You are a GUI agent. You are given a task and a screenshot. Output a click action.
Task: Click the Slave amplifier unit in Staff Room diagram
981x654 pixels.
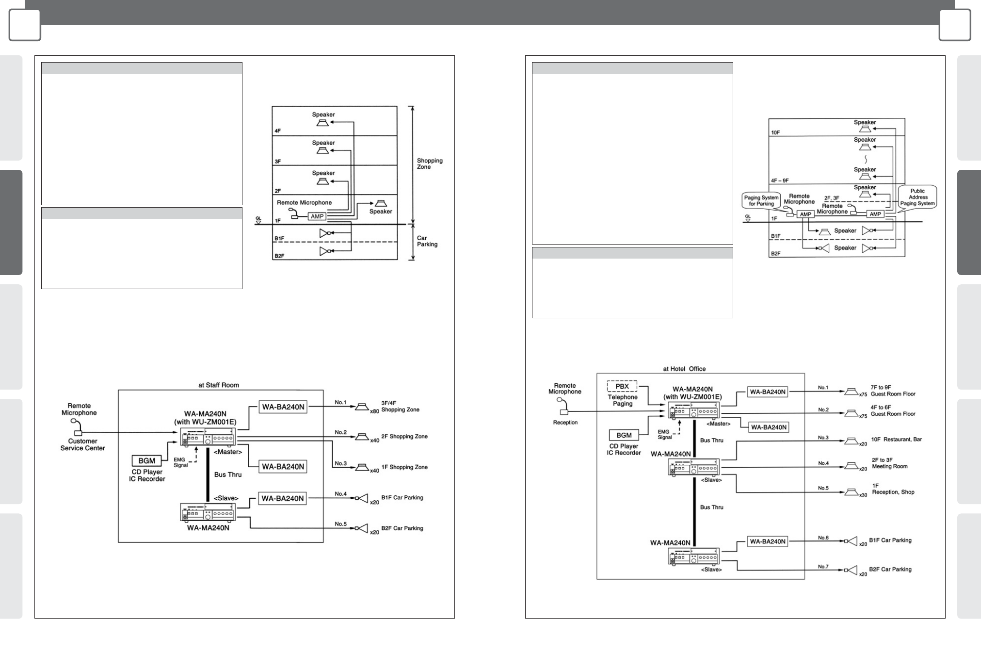[208, 512]
